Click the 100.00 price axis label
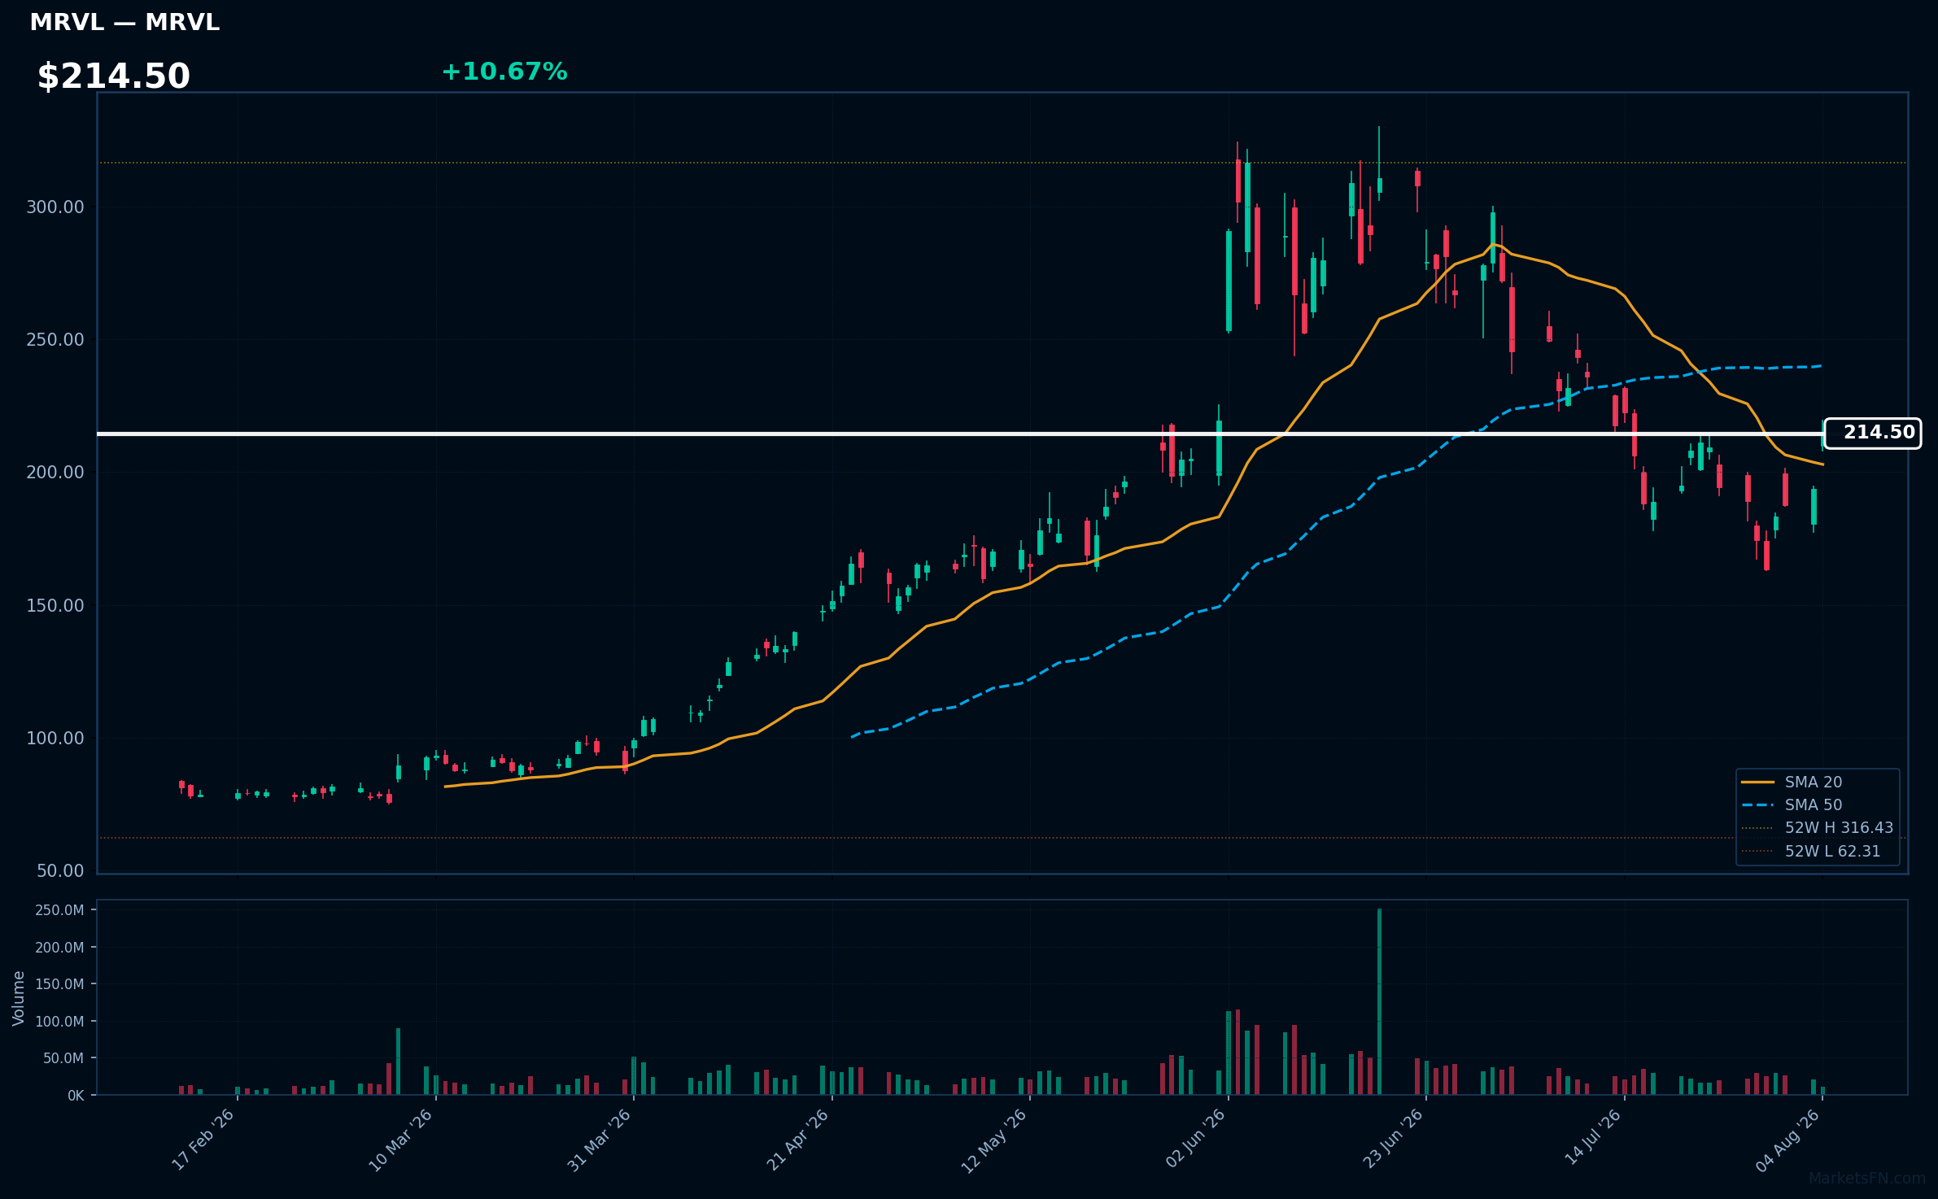Image resolution: width=1938 pixels, height=1199 pixels. [x=55, y=739]
